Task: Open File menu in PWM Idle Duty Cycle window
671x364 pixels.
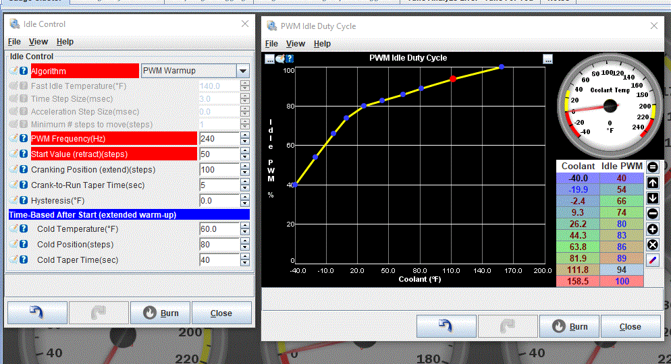Action: (x=271, y=44)
